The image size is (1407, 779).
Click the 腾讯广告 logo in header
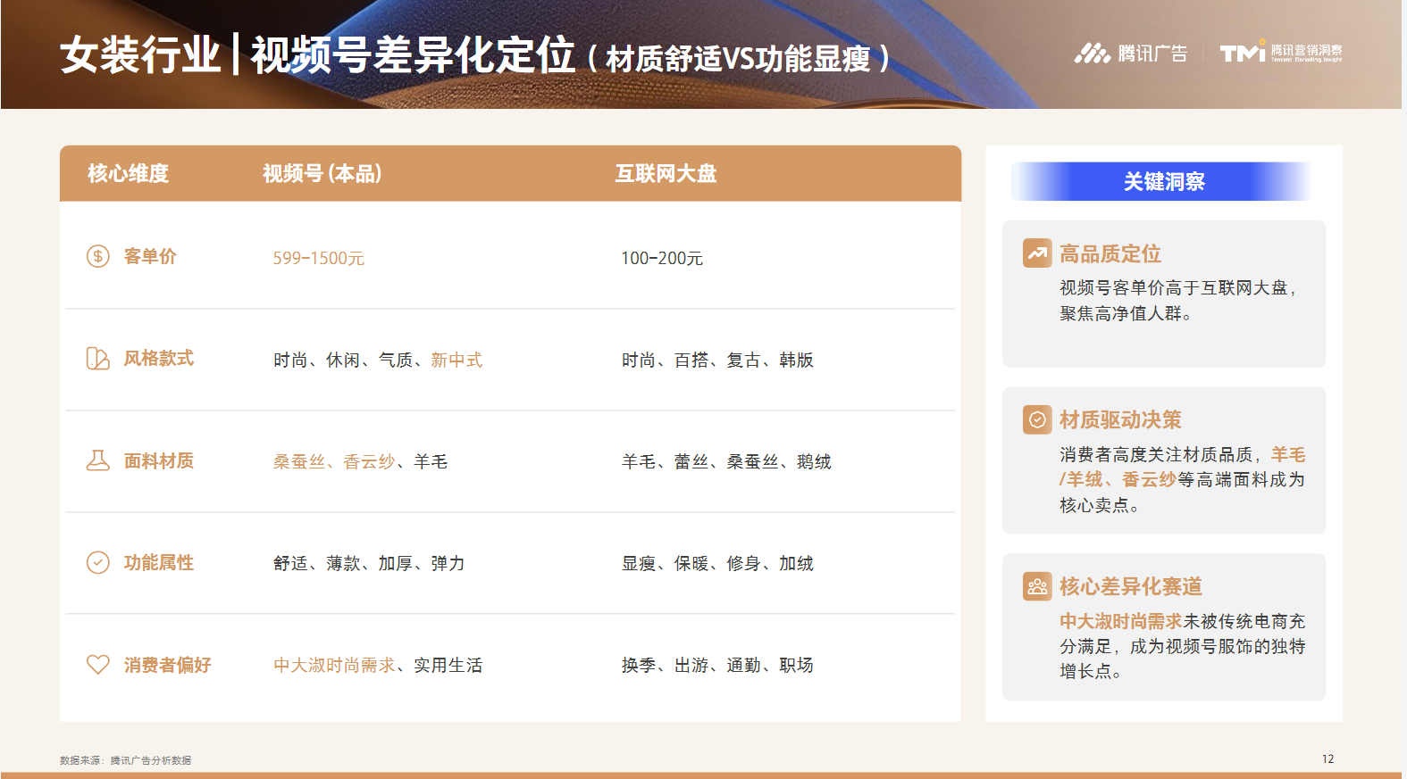pos(1130,54)
